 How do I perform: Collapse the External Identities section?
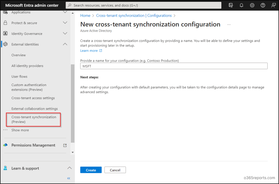65,44
